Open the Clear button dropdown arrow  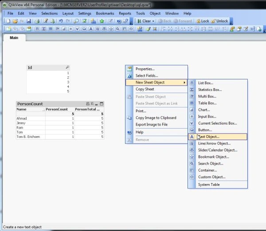(x=153, y=21)
